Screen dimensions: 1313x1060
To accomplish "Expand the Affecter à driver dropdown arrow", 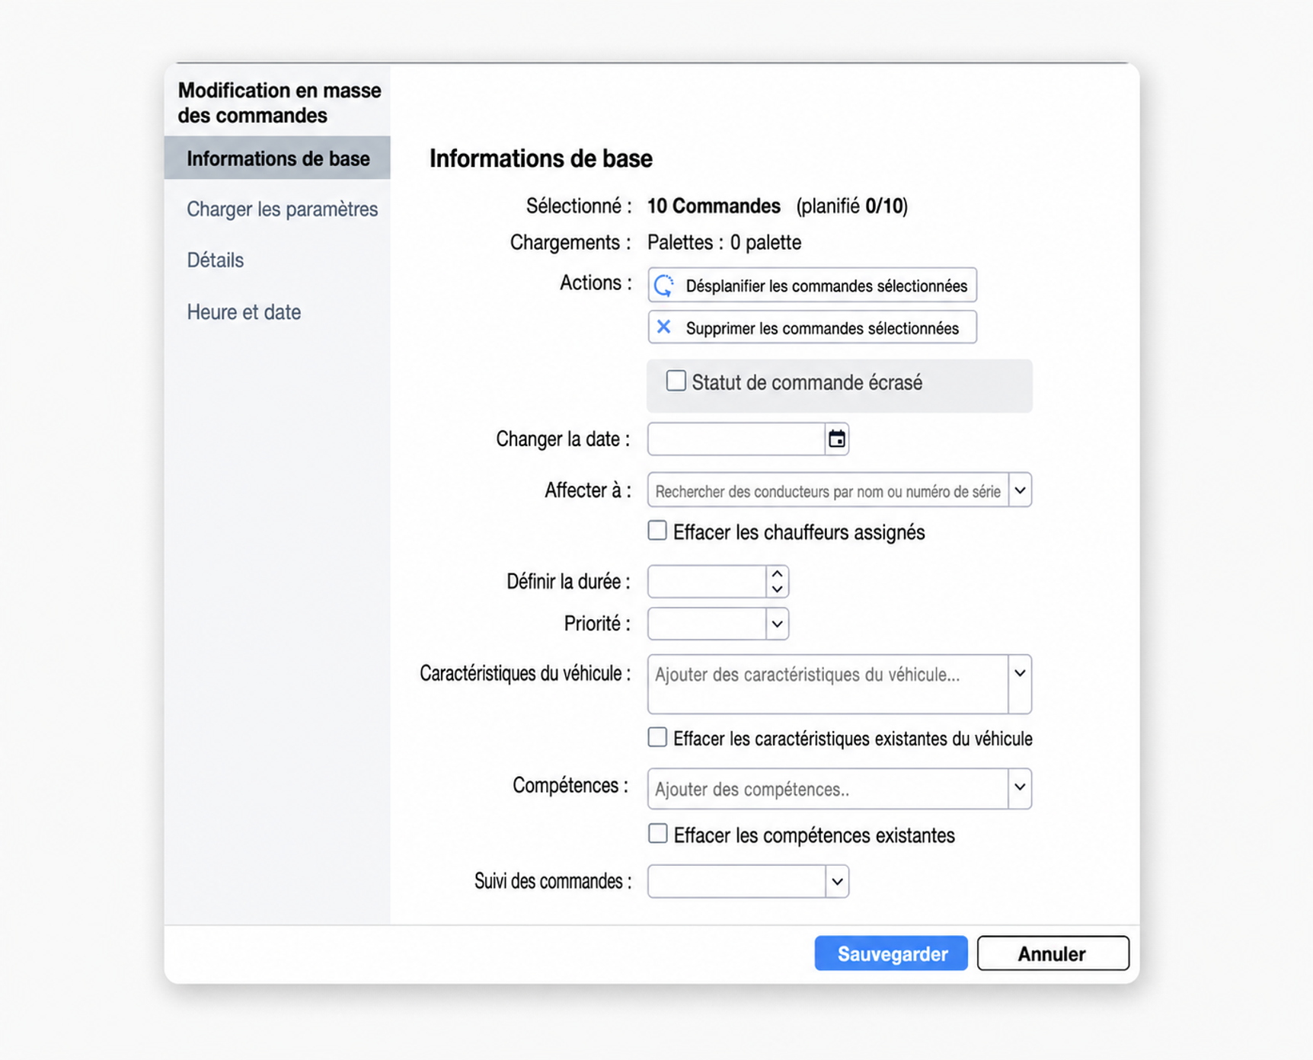I will (1020, 490).
